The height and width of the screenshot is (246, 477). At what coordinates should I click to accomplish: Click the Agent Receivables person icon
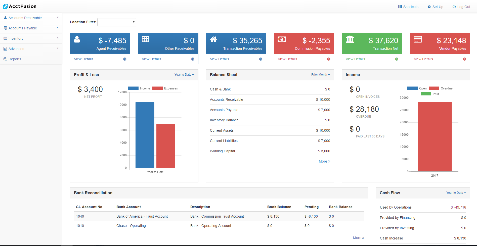(x=77, y=39)
